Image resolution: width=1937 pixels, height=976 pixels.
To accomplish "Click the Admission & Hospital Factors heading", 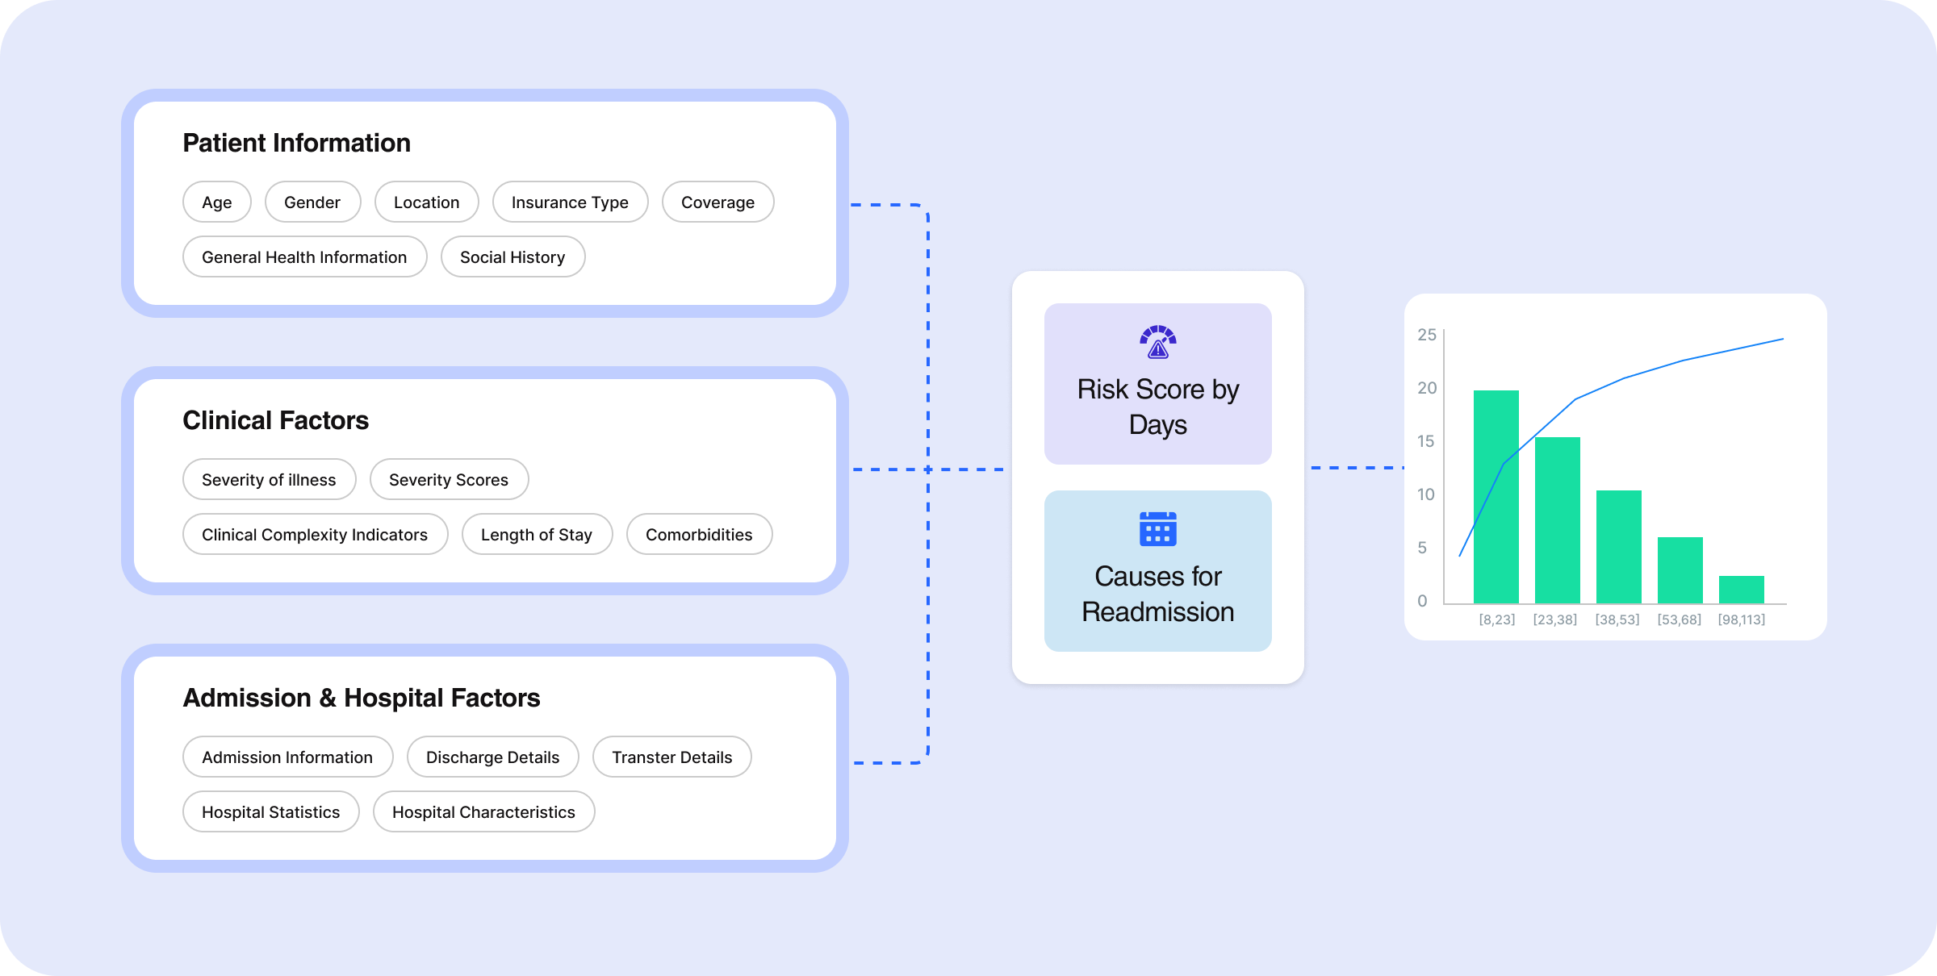I will coord(362,698).
